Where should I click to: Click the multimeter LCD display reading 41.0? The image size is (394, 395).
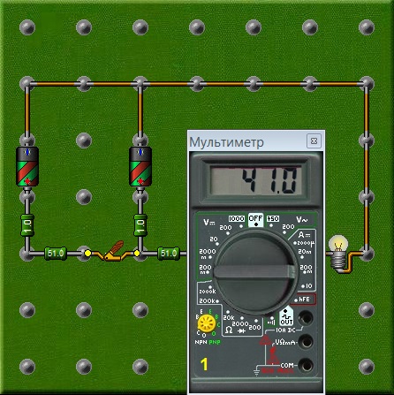tap(255, 180)
